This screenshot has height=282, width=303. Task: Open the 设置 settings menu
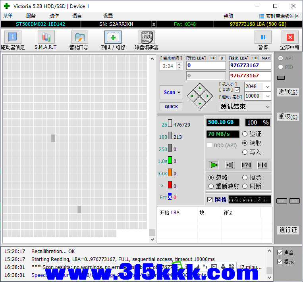[108, 16]
